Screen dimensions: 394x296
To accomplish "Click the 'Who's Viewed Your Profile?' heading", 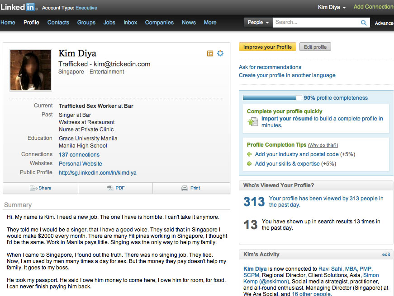I will (x=279, y=185).
